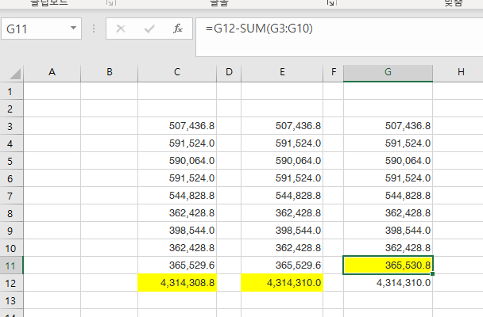Click the name box resize handle dots
This screenshot has width=483, height=317.
[94, 29]
